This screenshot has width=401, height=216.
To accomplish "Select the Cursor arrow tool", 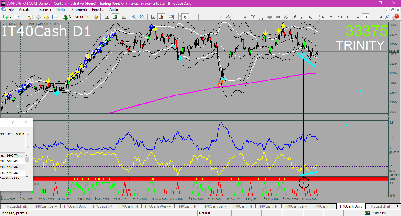I will coord(185,17).
